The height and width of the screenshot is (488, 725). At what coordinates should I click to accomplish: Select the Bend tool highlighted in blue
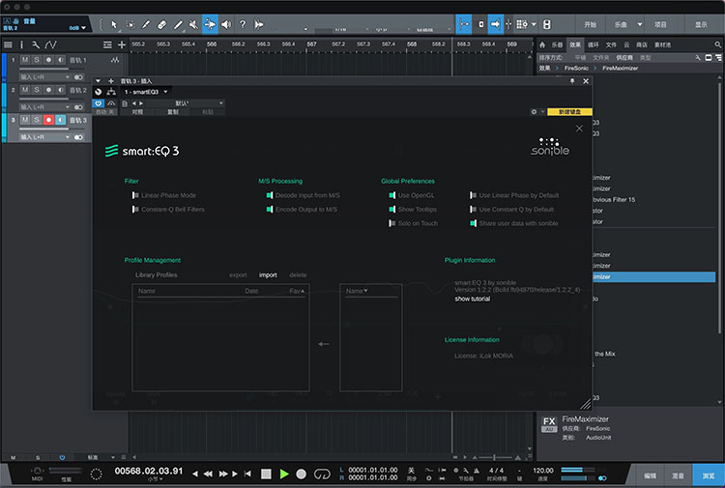click(x=210, y=24)
